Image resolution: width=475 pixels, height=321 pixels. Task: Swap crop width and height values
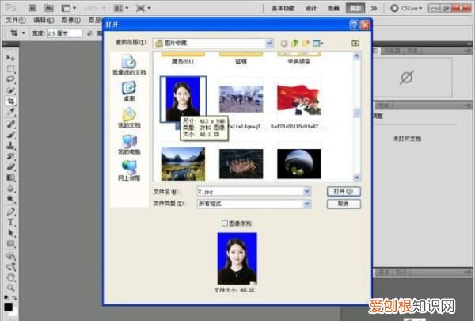click(x=89, y=33)
